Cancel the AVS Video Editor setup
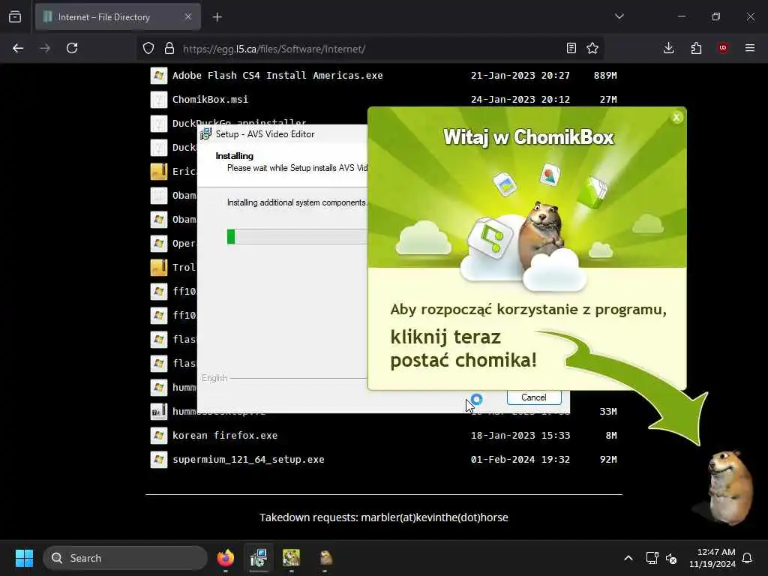This screenshot has width=768, height=576. tap(534, 397)
